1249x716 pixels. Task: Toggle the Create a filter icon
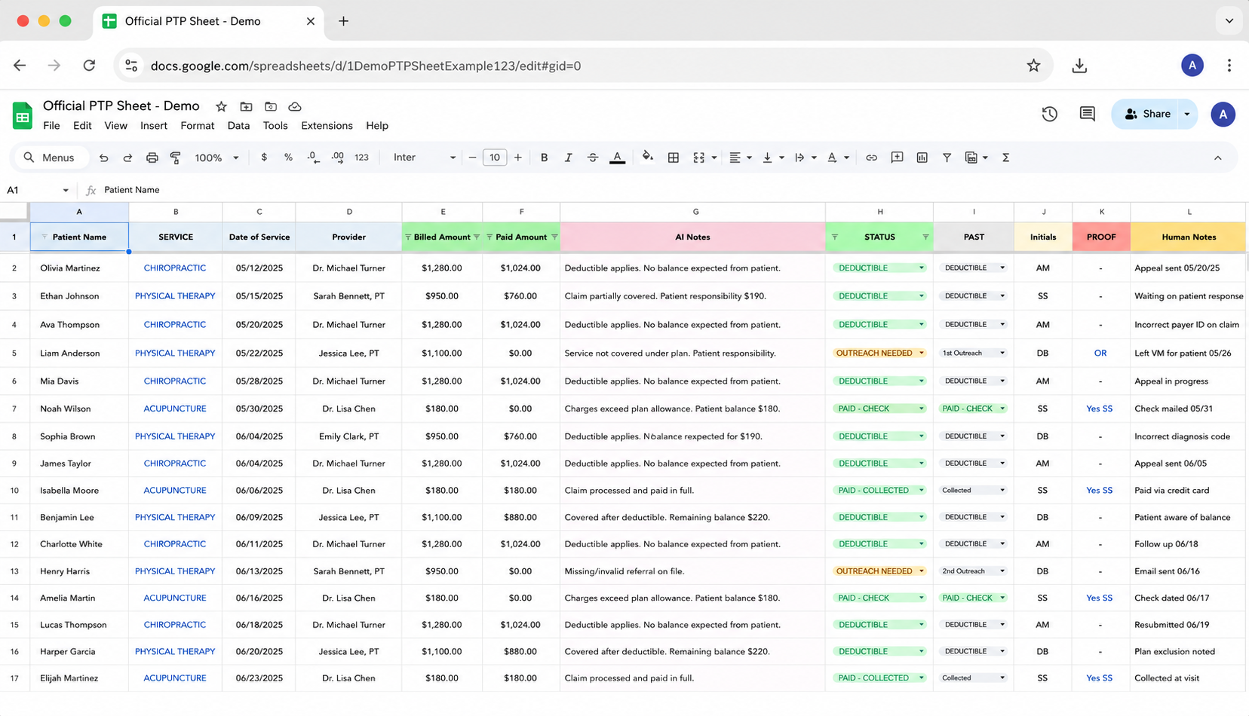click(947, 158)
